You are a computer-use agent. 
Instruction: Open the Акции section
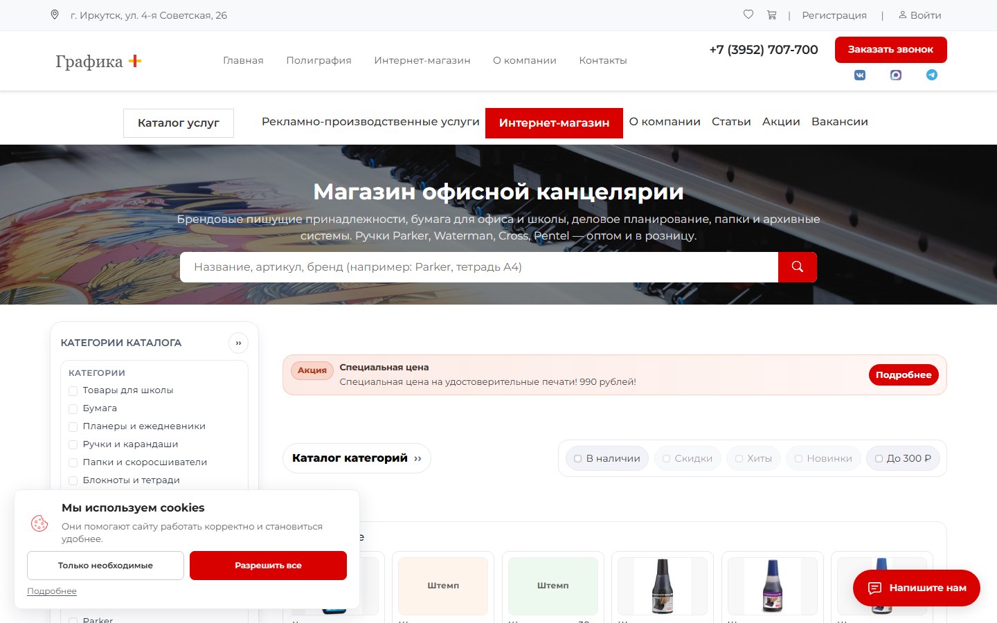click(781, 122)
